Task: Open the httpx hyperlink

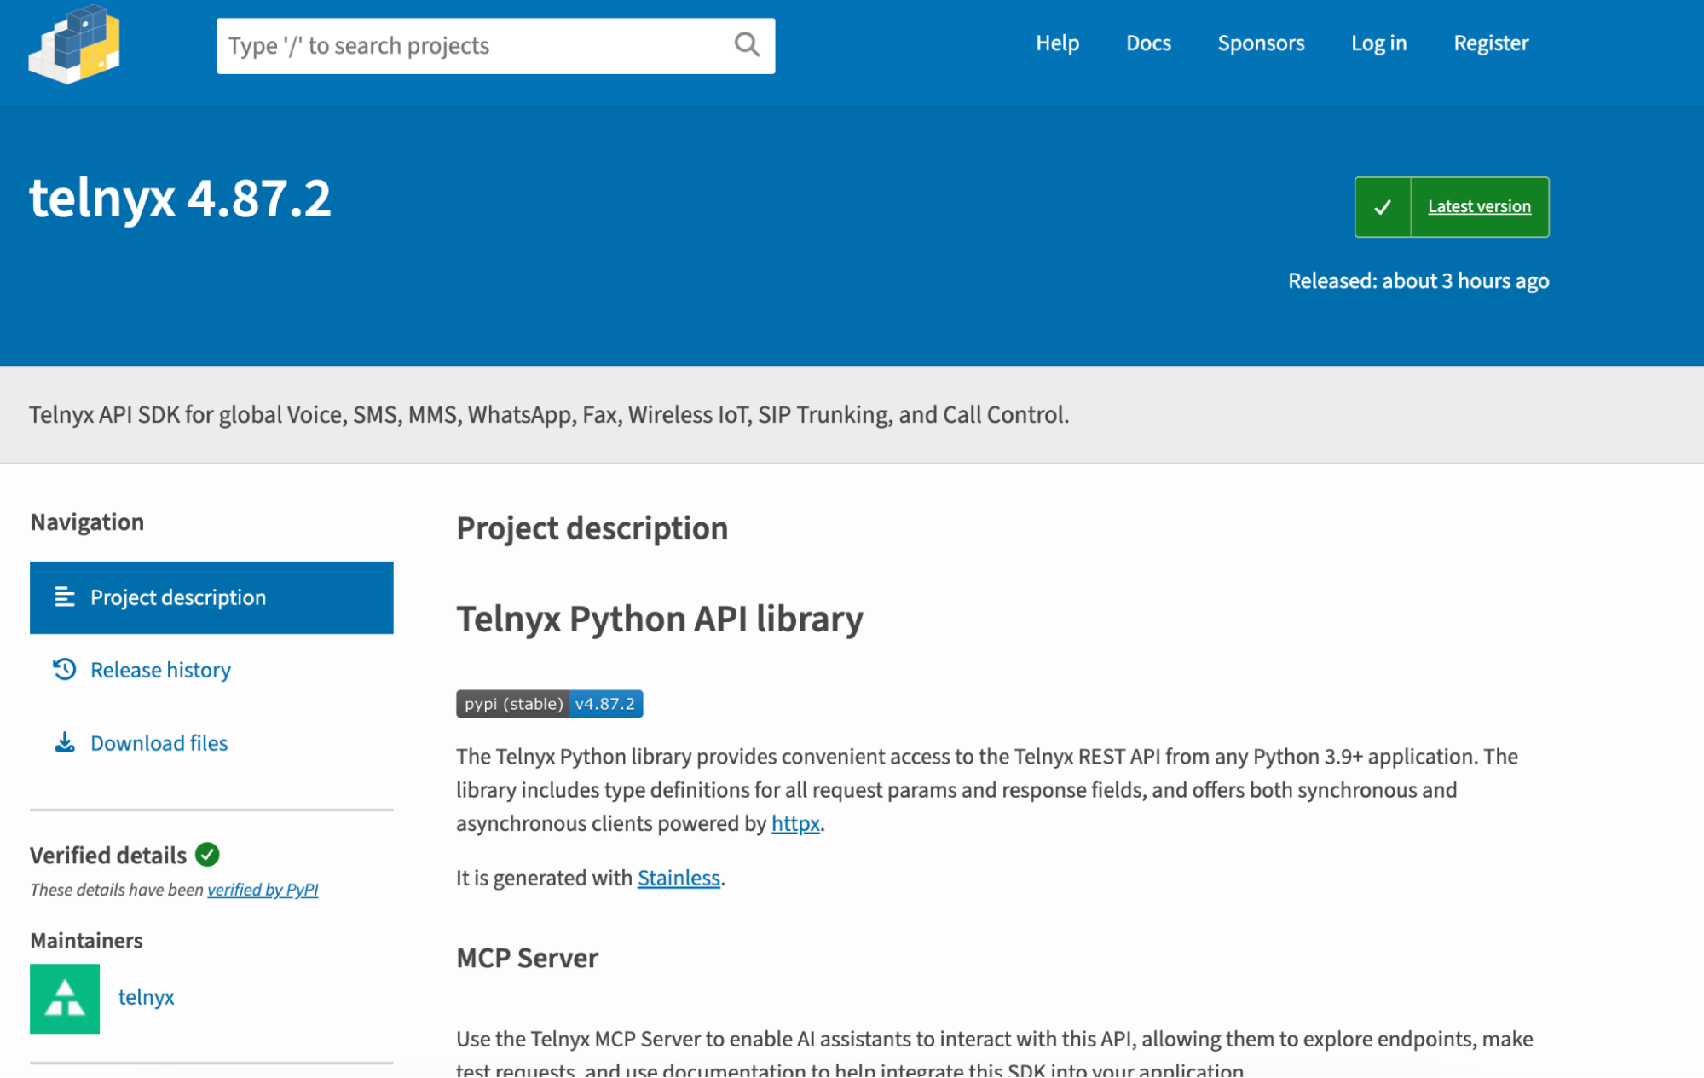Action: pyautogui.click(x=794, y=823)
